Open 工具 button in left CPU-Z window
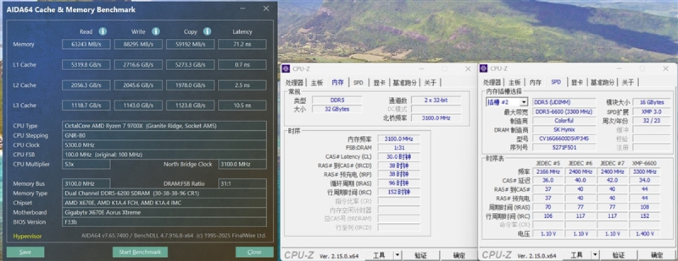Screen dimensions: 678x261 coord(379,255)
